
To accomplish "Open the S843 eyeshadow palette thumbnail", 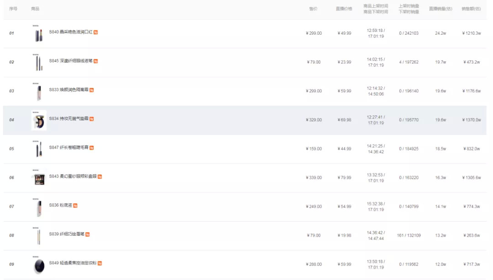I will tap(39, 178).
